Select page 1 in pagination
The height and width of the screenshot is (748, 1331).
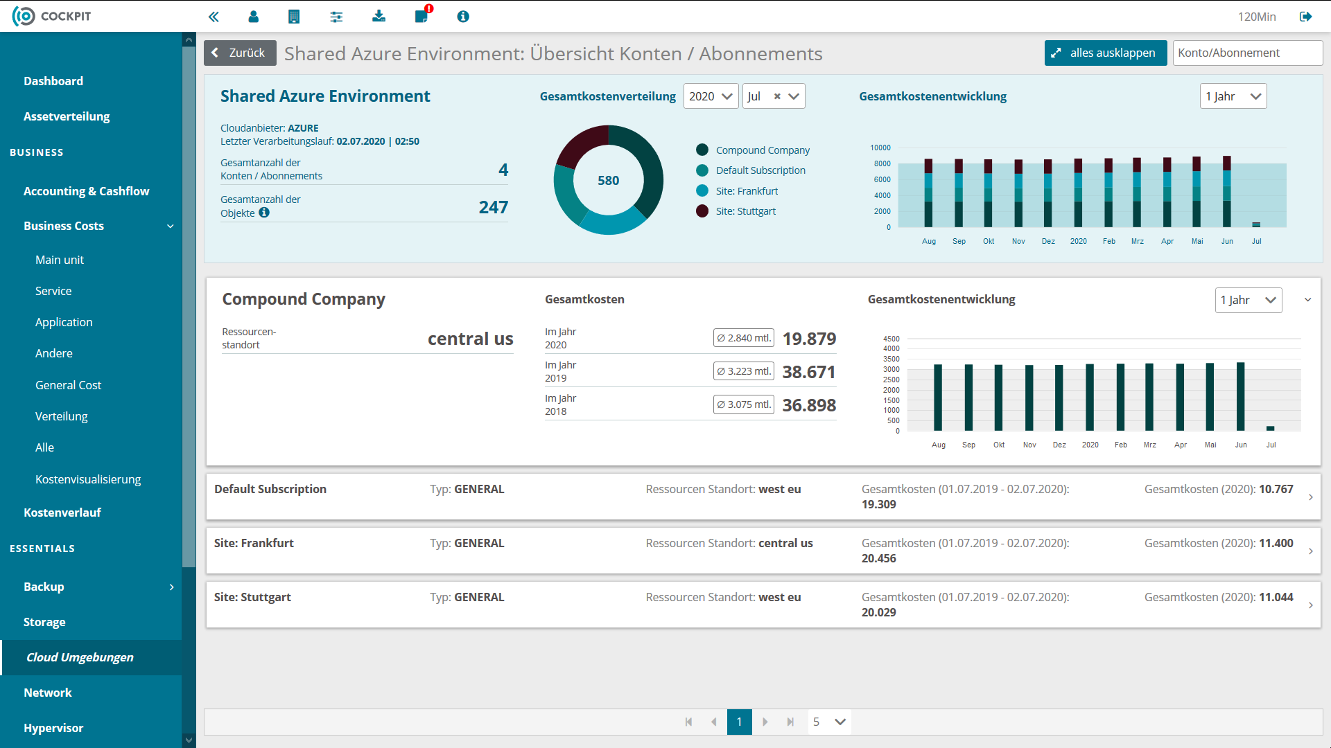740,722
